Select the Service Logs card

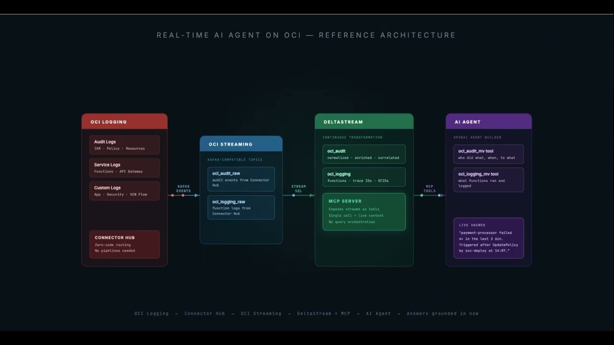(x=124, y=168)
